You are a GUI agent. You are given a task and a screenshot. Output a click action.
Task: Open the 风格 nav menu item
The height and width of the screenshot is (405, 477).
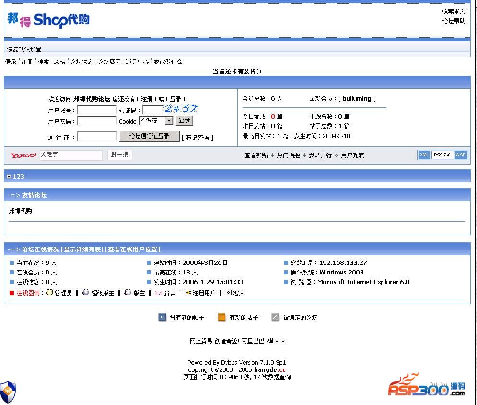(x=59, y=62)
